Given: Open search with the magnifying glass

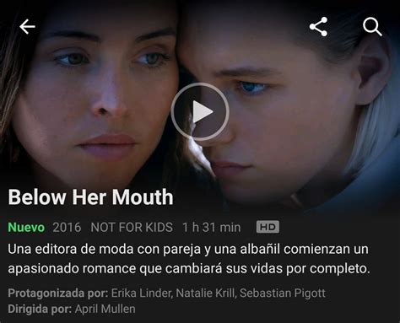Looking at the screenshot, I should 372,27.
